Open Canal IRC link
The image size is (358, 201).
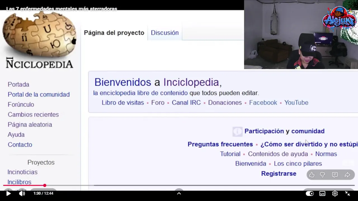pyautogui.click(x=186, y=102)
